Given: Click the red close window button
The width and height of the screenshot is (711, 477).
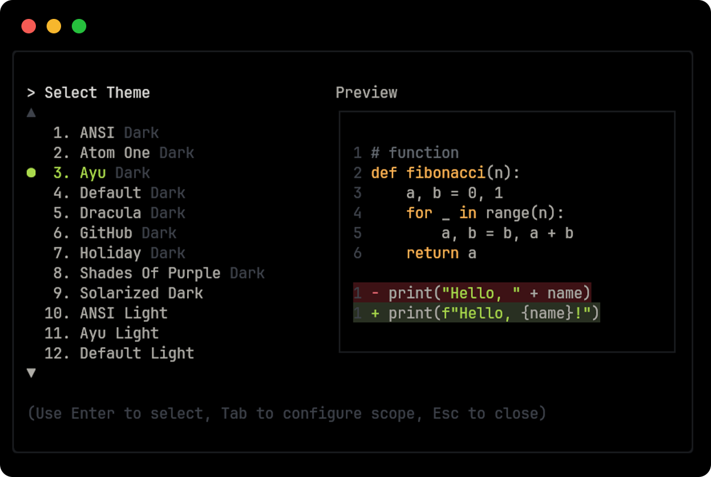Looking at the screenshot, I should pos(29,26).
